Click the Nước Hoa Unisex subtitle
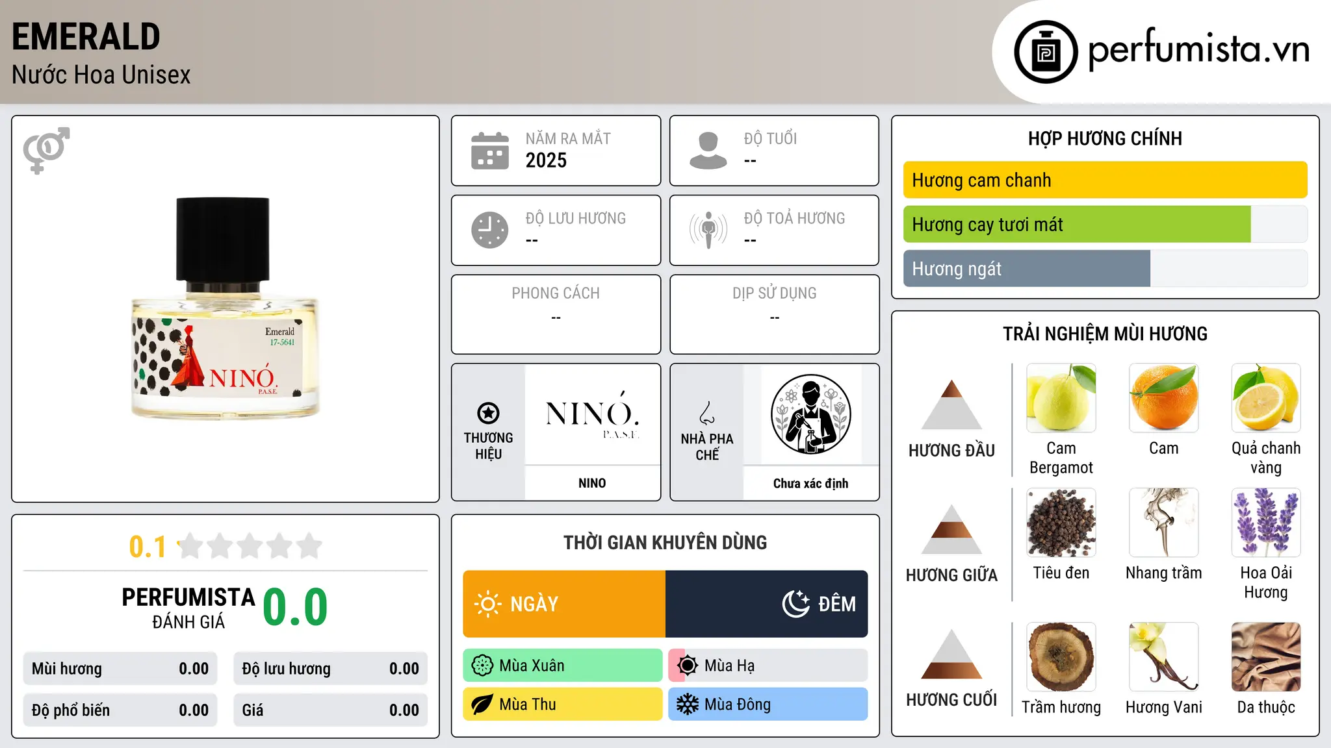This screenshot has height=748, width=1331. point(101,75)
